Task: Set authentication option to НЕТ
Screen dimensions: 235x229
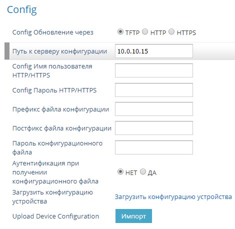Action: pyautogui.click(x=120, y=171)
